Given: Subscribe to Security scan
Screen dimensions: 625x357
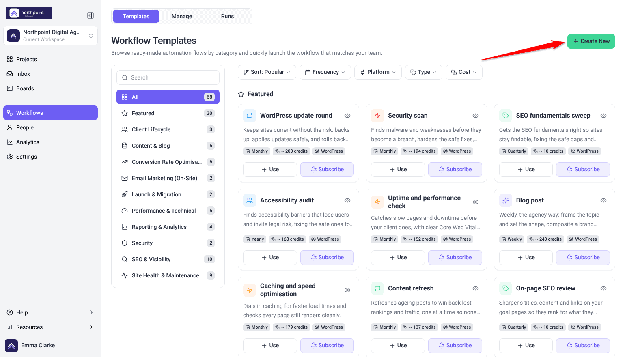Looking at the screenshot, I should click(x=455, y=170).
